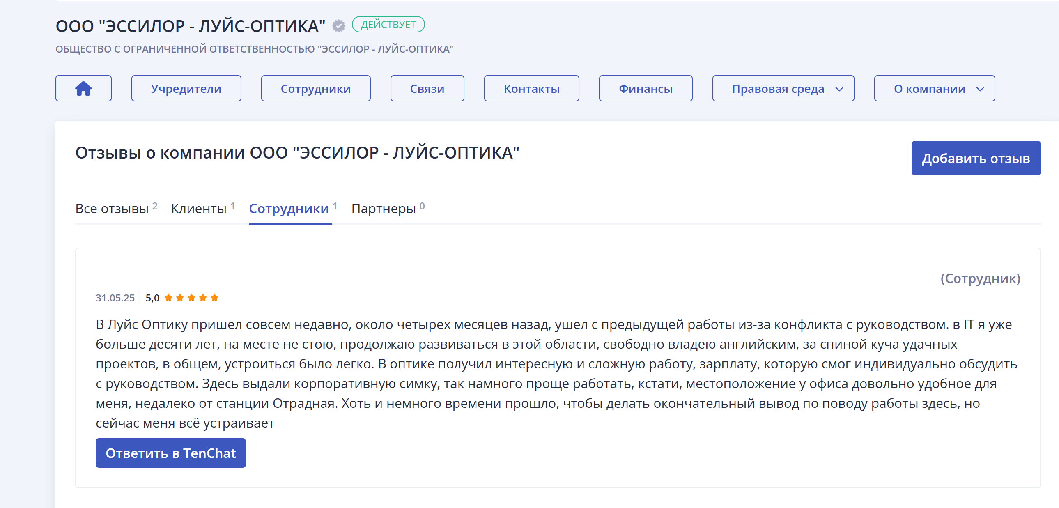
Task: Click the review text starting В Луйс Оптику
Action: [556, 373]
